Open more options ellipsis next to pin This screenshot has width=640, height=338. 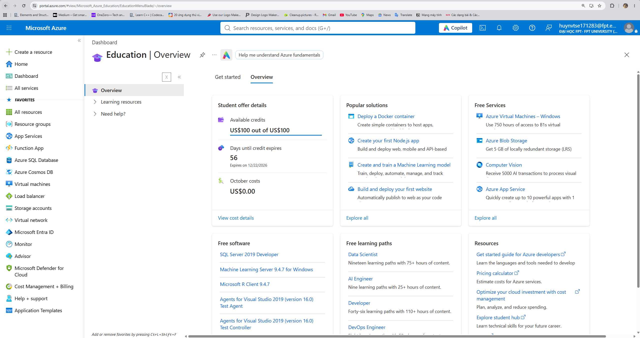[214, 55]
